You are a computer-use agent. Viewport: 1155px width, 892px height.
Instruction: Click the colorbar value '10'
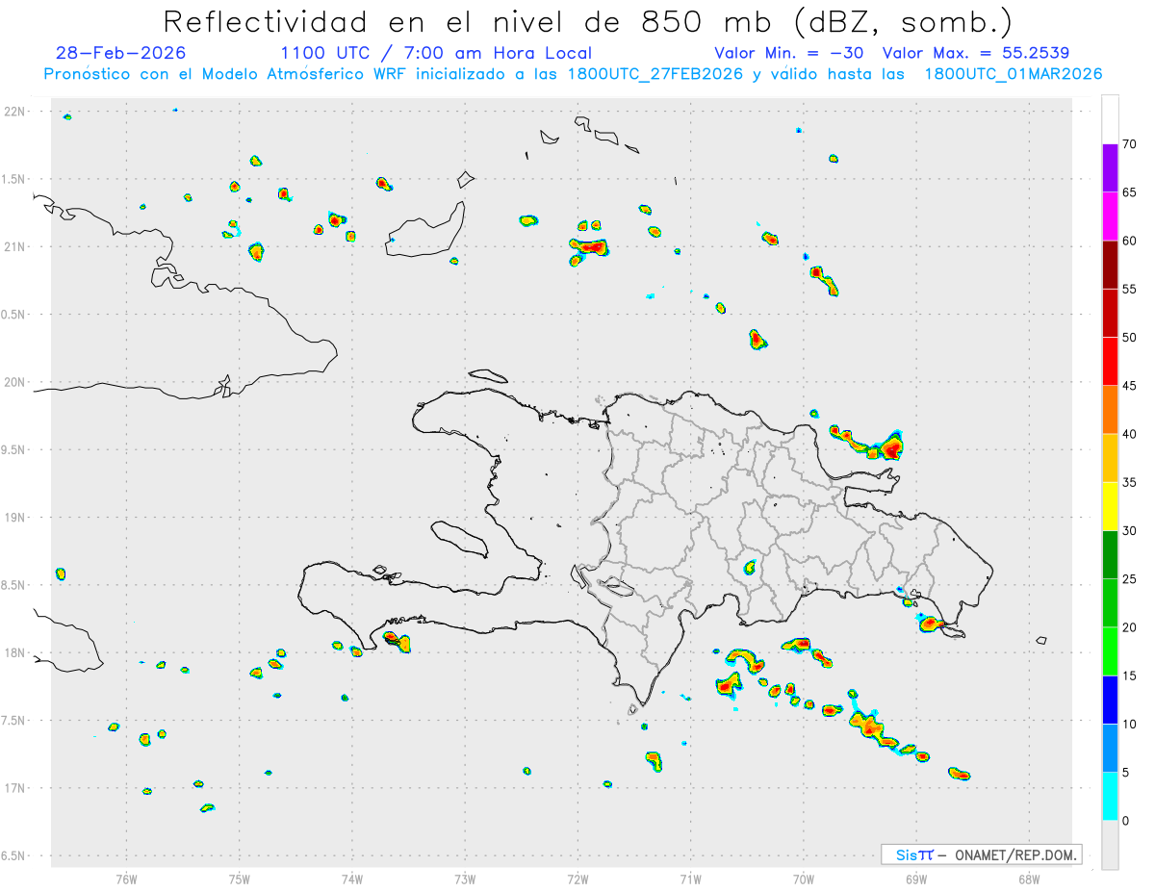coord(1129,725)
